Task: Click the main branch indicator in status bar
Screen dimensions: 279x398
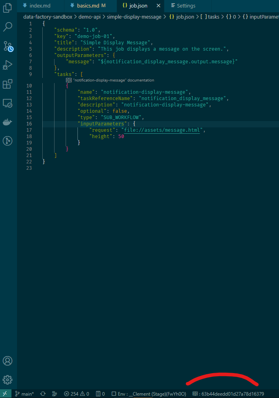Action: 25,394
